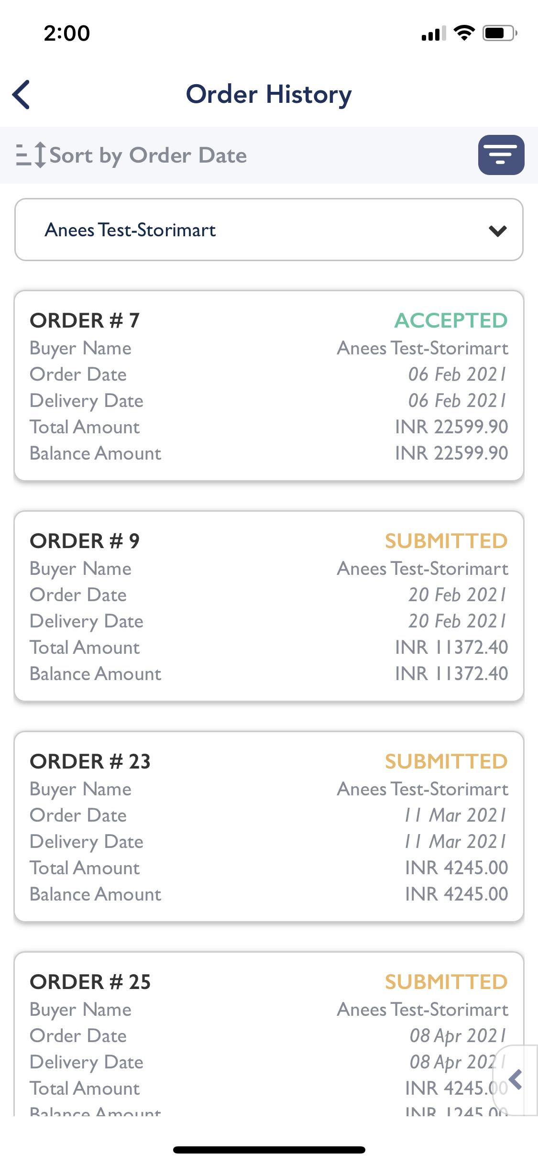Tap the cellular signal icon
This screenshot has width=538, height=1165.
coord(434,33)
